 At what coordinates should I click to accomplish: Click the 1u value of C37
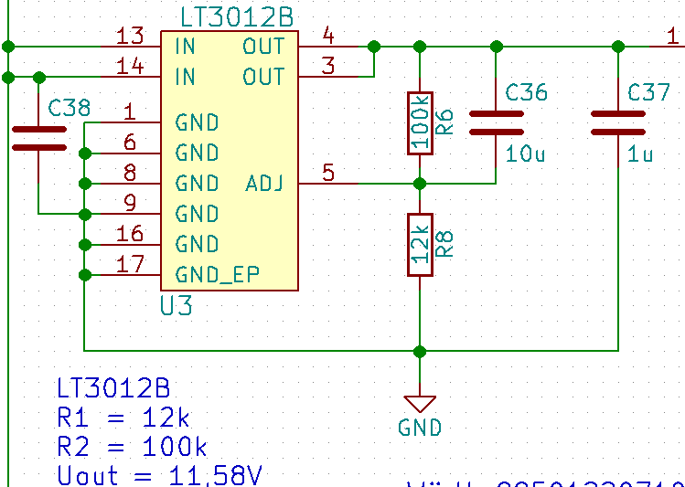(x=640, y=154)
